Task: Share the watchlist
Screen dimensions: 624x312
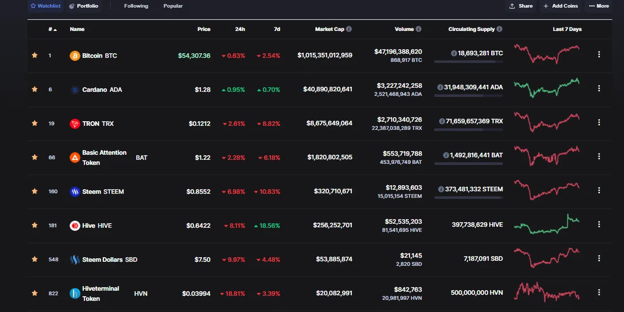Action: click(521, 6)
